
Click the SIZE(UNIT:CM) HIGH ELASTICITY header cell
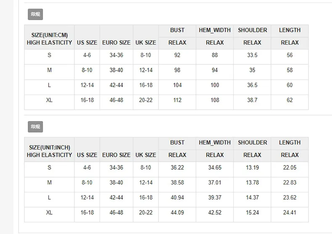(x=49, y=38)
